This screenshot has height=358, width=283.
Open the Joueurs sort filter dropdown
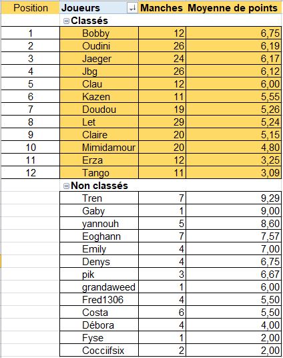132,8
